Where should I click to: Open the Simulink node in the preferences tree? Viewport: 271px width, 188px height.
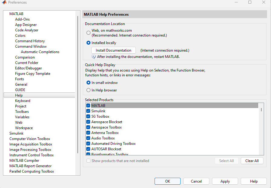pyautogui.click(x=16, y=133)
